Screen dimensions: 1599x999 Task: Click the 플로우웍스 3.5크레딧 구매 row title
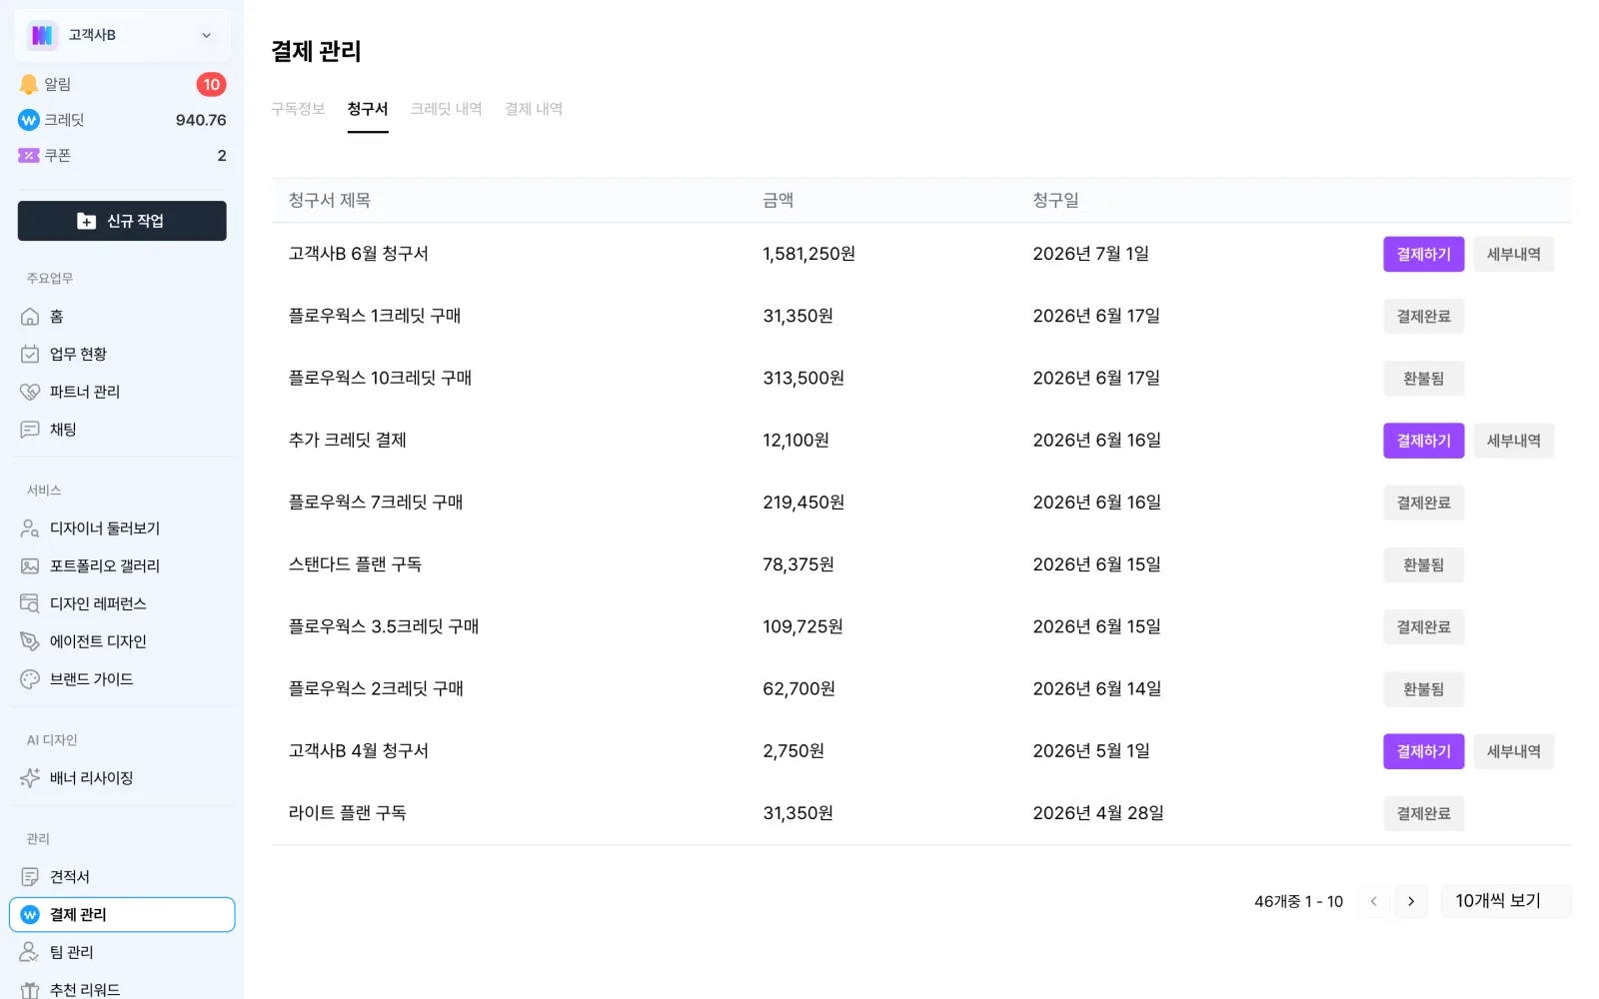pos(384,626)
